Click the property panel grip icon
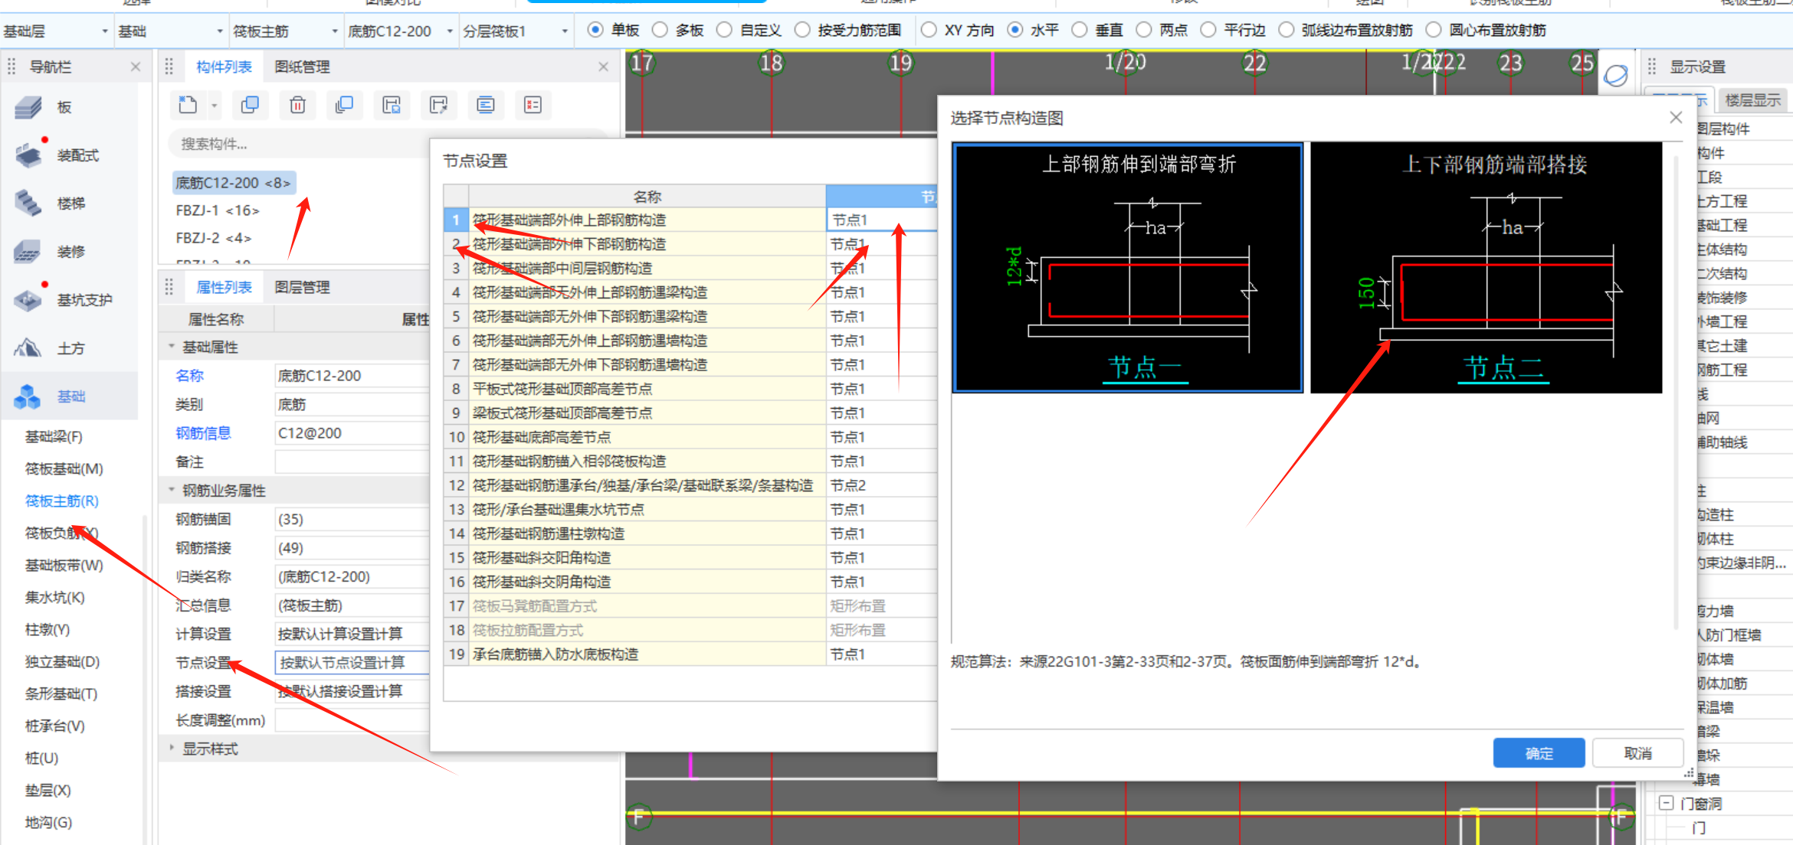 (169, 287)
